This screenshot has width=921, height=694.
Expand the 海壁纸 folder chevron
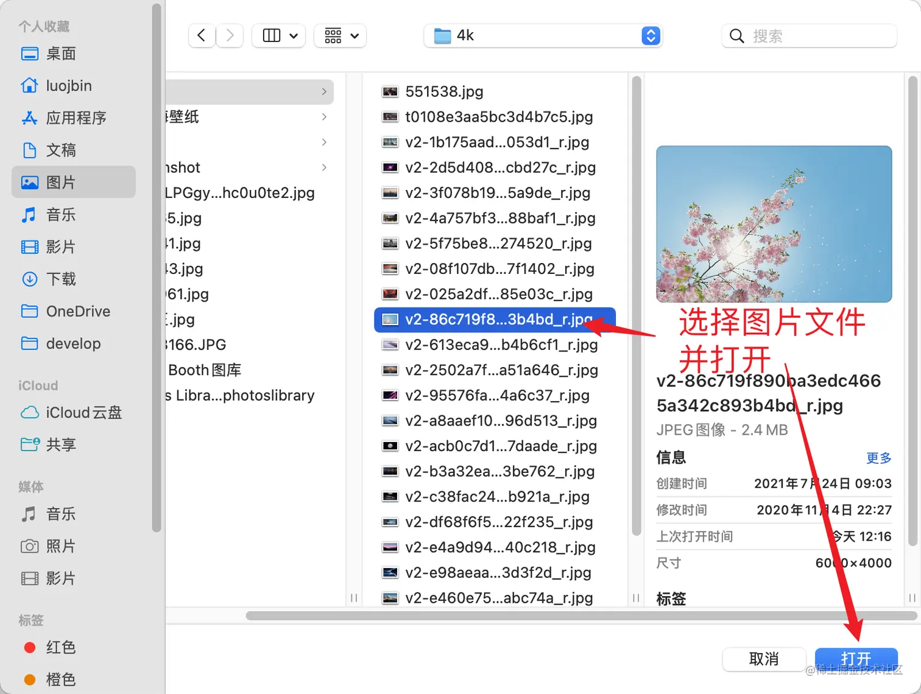click(x=324, y=117)
